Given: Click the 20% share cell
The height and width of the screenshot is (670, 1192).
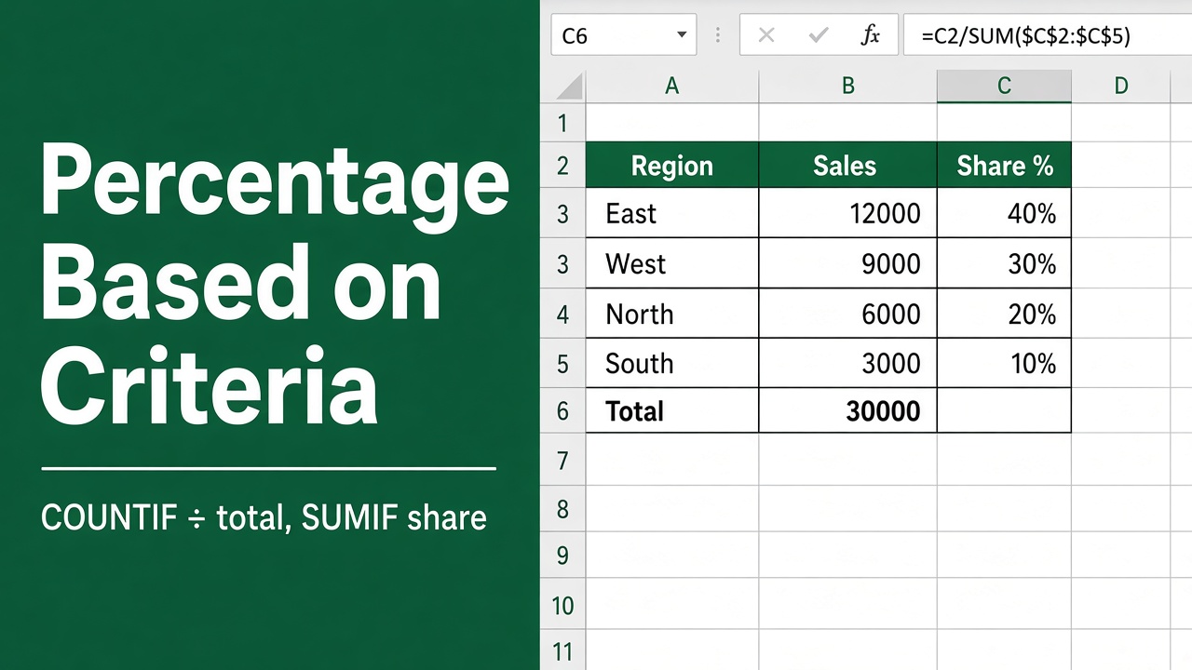Looking at the screenshot, I should point(1004,314).
